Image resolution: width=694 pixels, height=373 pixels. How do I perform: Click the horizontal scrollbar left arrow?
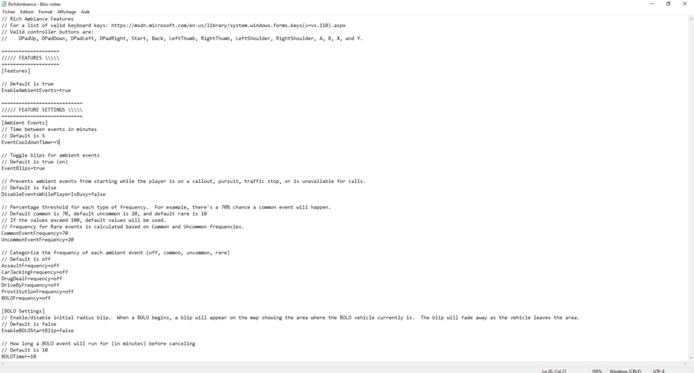tap(3, 364)
